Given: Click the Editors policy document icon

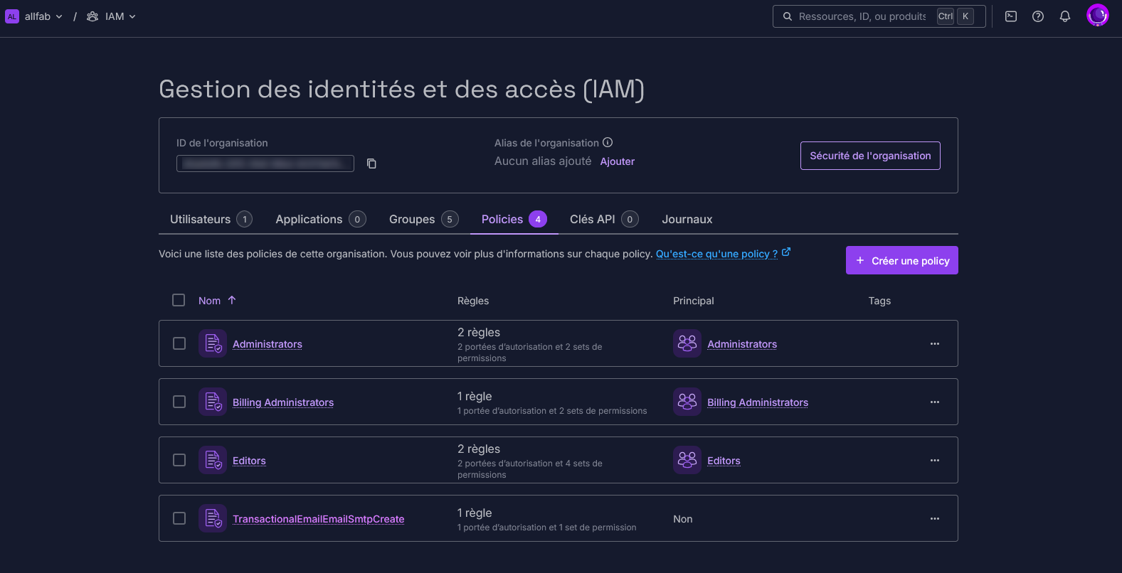Looking at the screenshot, I should coord(213,460).
